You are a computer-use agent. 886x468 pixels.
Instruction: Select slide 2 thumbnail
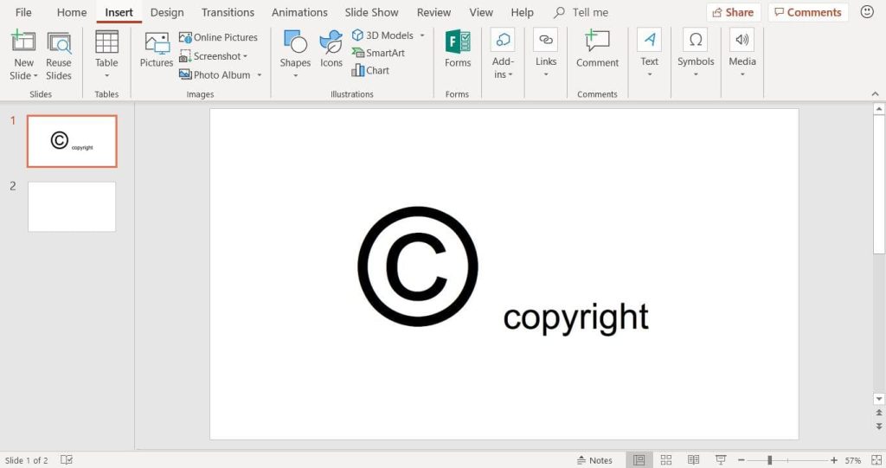point(72,206)
